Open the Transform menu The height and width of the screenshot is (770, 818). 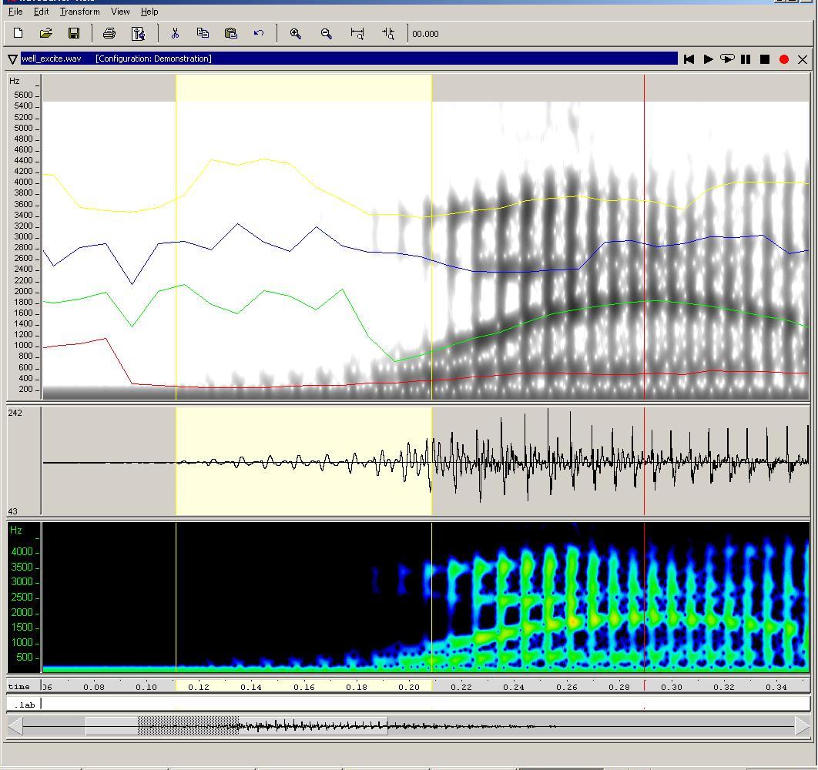[80, 12]
